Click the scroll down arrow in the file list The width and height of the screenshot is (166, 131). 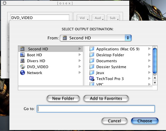tap(155, 83)
